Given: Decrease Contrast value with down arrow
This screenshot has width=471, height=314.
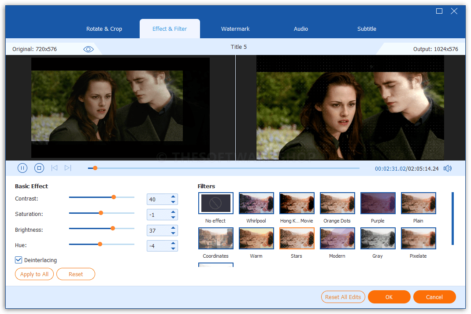Looking at the screenshot, I should (x=173, y=202).
